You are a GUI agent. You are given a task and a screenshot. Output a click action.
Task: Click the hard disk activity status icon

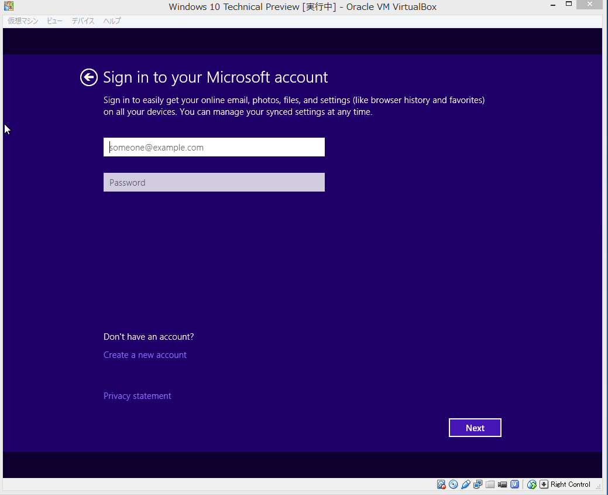point(441,484)
